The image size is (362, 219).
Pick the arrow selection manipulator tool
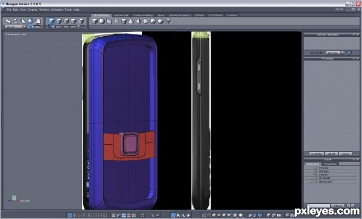(x=8, y=21)
